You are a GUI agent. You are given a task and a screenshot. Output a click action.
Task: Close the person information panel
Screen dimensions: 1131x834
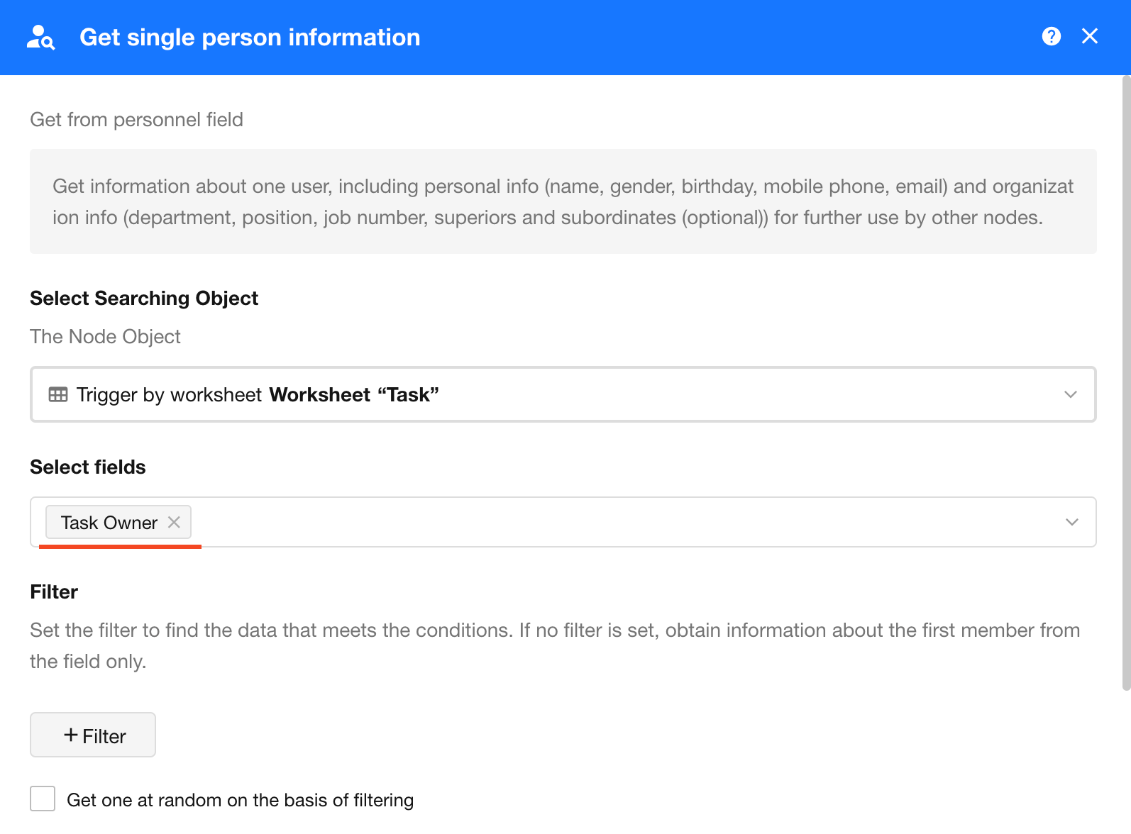coord(1089,36)
